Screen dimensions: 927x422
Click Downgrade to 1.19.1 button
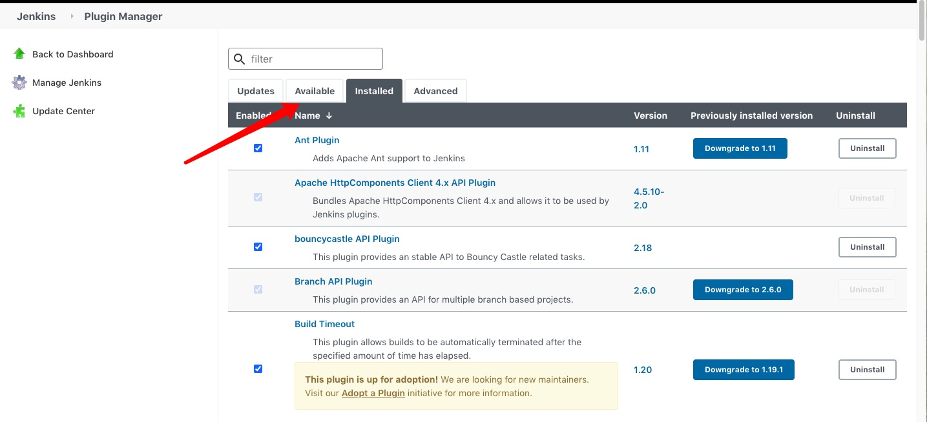coord(744,370)
